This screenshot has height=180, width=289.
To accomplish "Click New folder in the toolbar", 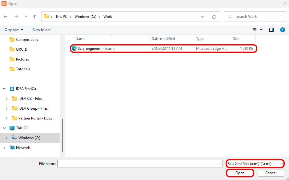I will click(x=42, y=30).
